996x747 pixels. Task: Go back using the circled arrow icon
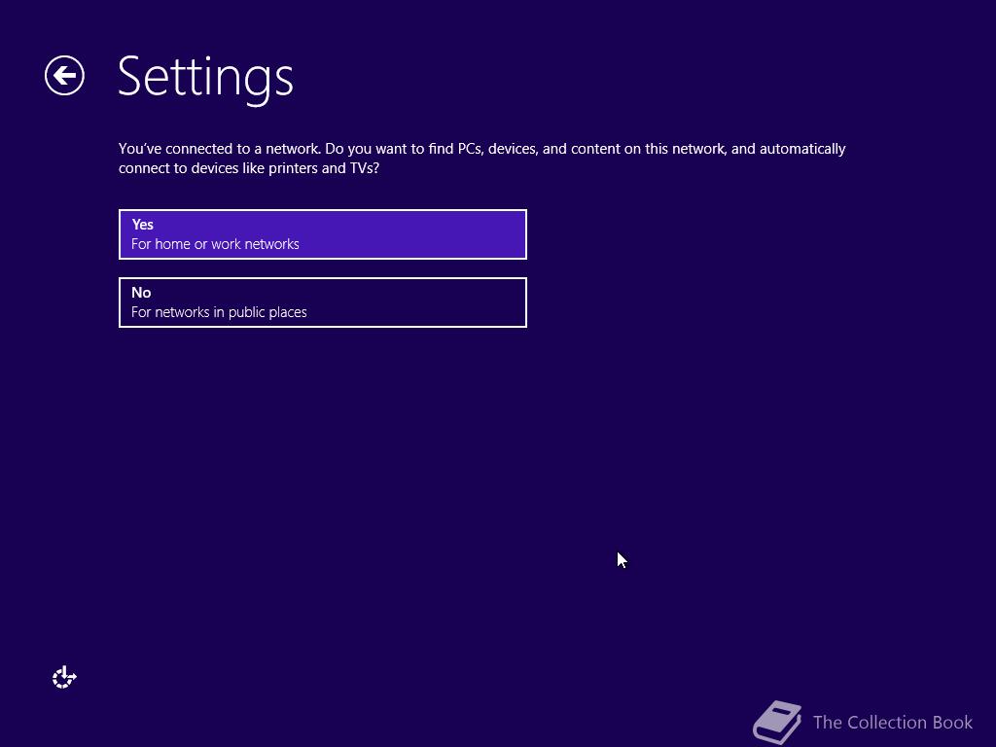tap(64, 76)
